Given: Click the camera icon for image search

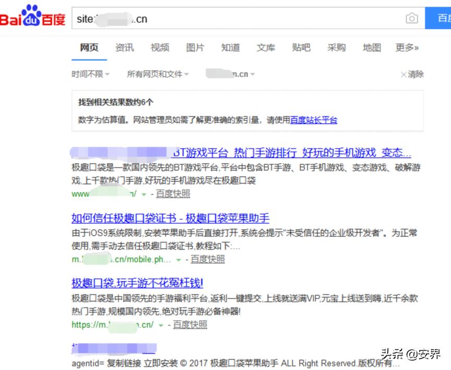Looking at the screenshot, I should point(412,17).
